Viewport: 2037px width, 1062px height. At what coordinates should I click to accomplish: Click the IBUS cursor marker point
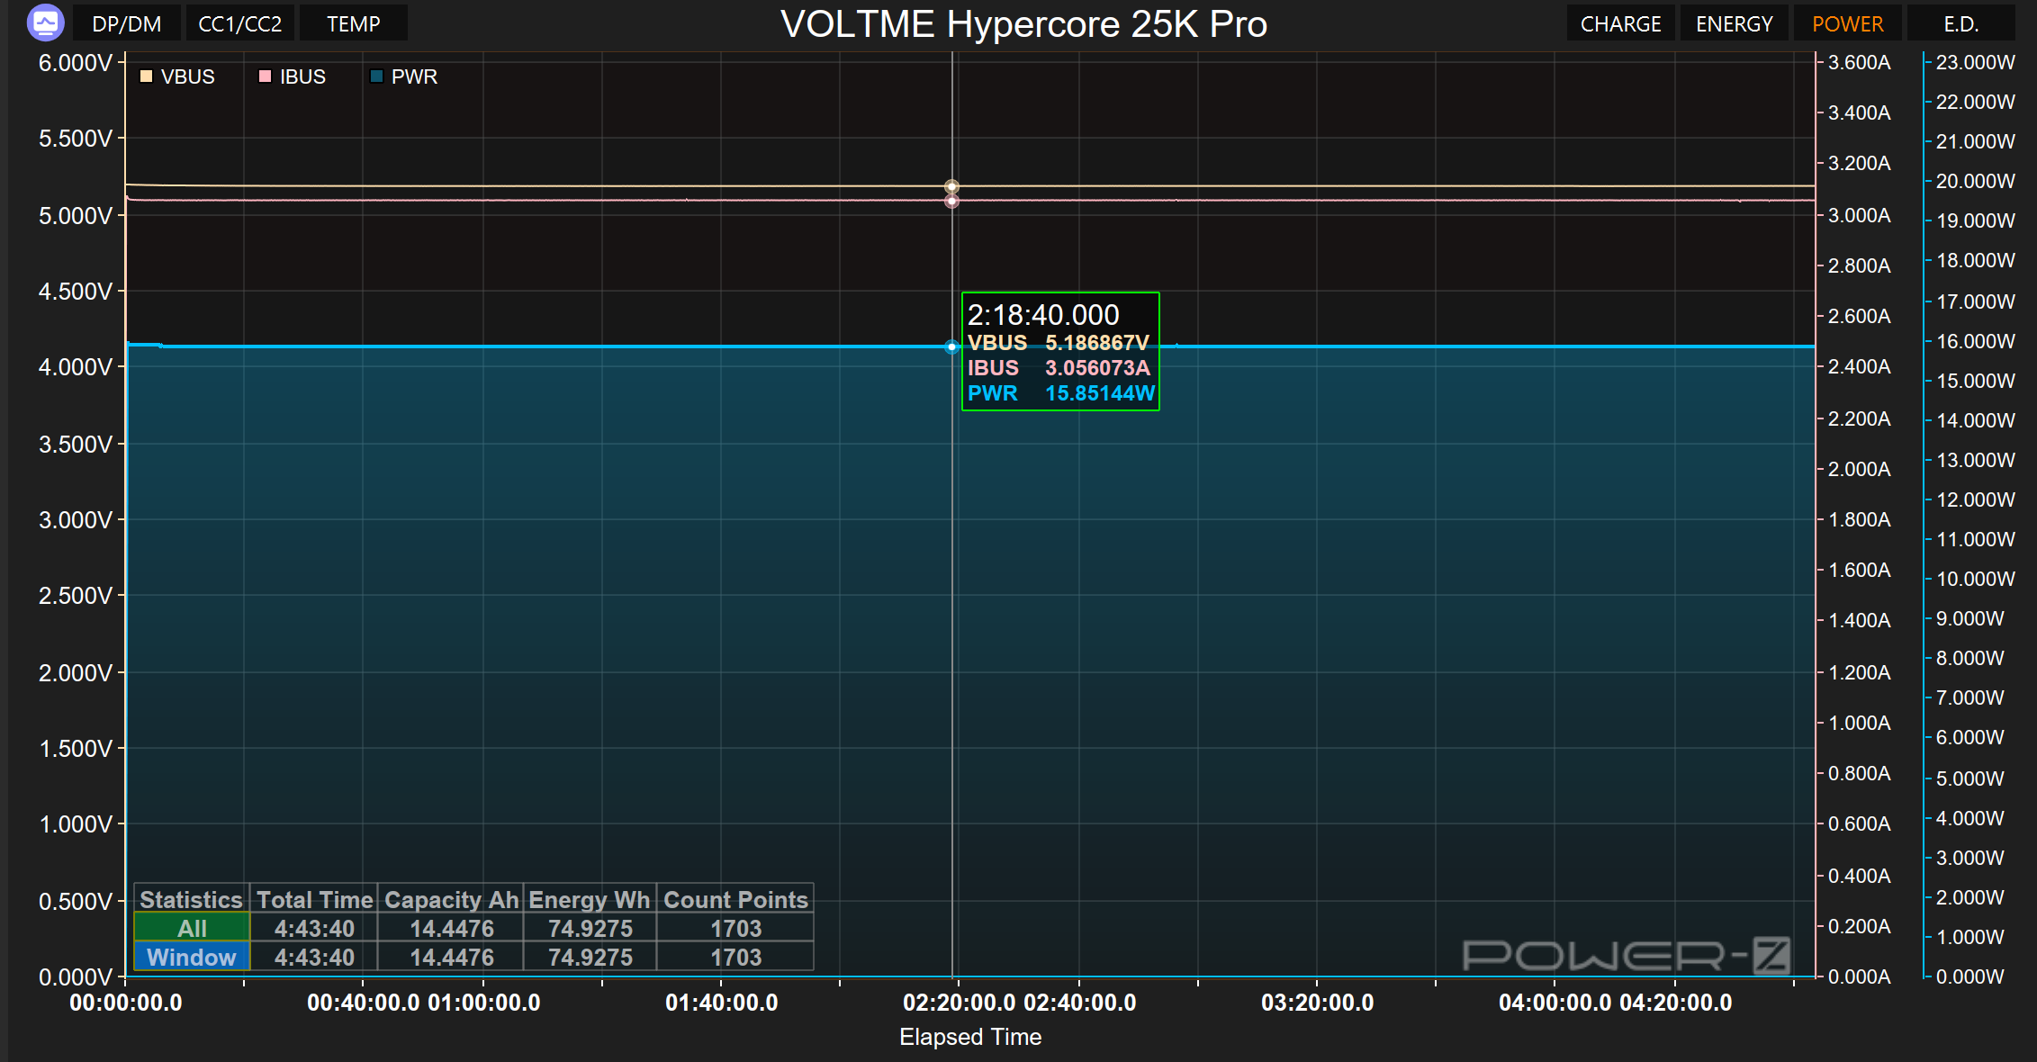click(951, 201)
